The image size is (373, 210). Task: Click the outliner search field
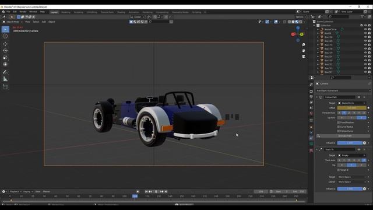pyautogui.click(x=339, y=17)
